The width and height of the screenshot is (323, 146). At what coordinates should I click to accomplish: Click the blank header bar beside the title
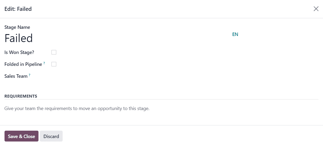[x=173, y=9]
